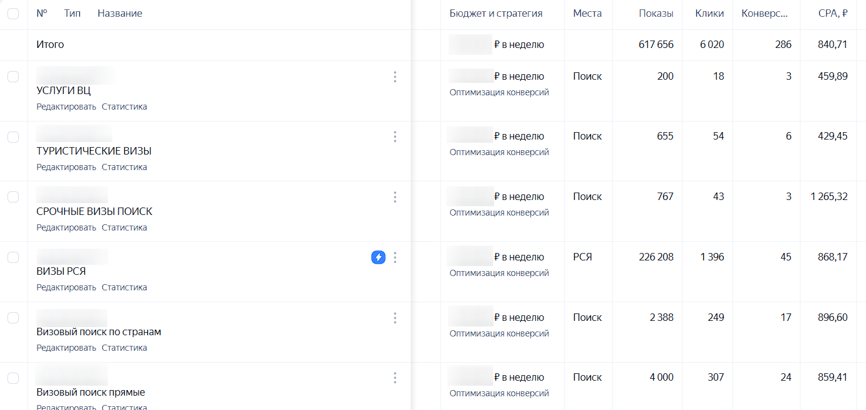
Task: Open the Визовый поиск по странам campaign name
Action: click(99, 331)
